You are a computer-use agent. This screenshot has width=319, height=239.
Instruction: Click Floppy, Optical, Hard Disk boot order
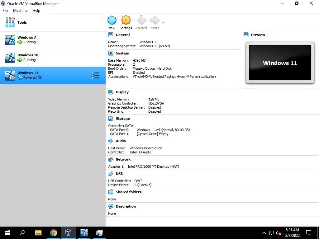[152, 68]
